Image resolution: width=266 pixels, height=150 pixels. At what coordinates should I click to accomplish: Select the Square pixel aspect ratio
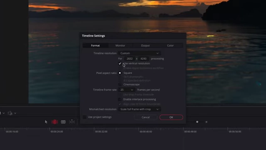tap(120, 73)
